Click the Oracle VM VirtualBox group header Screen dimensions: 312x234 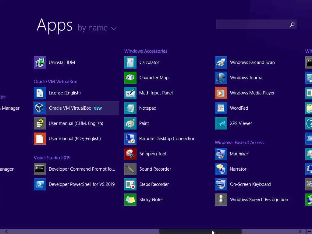[x=55, y=82]
